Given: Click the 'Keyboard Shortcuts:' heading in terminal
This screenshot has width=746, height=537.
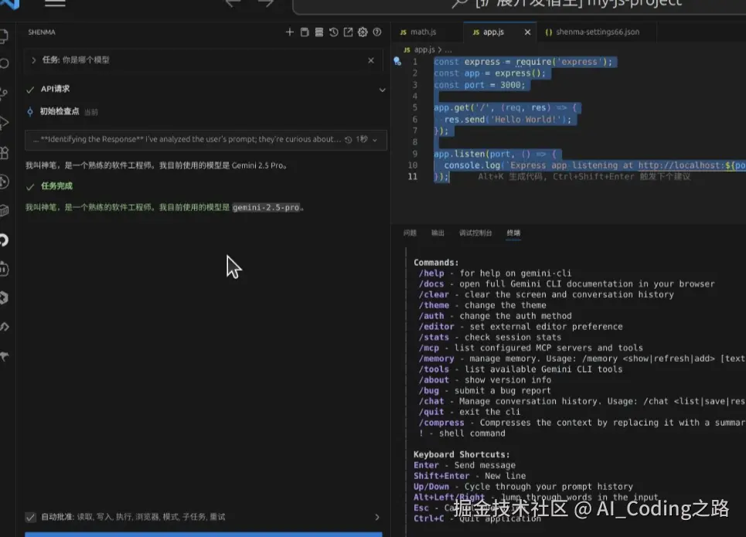Looking at the screenshot, I should [461, 454].
